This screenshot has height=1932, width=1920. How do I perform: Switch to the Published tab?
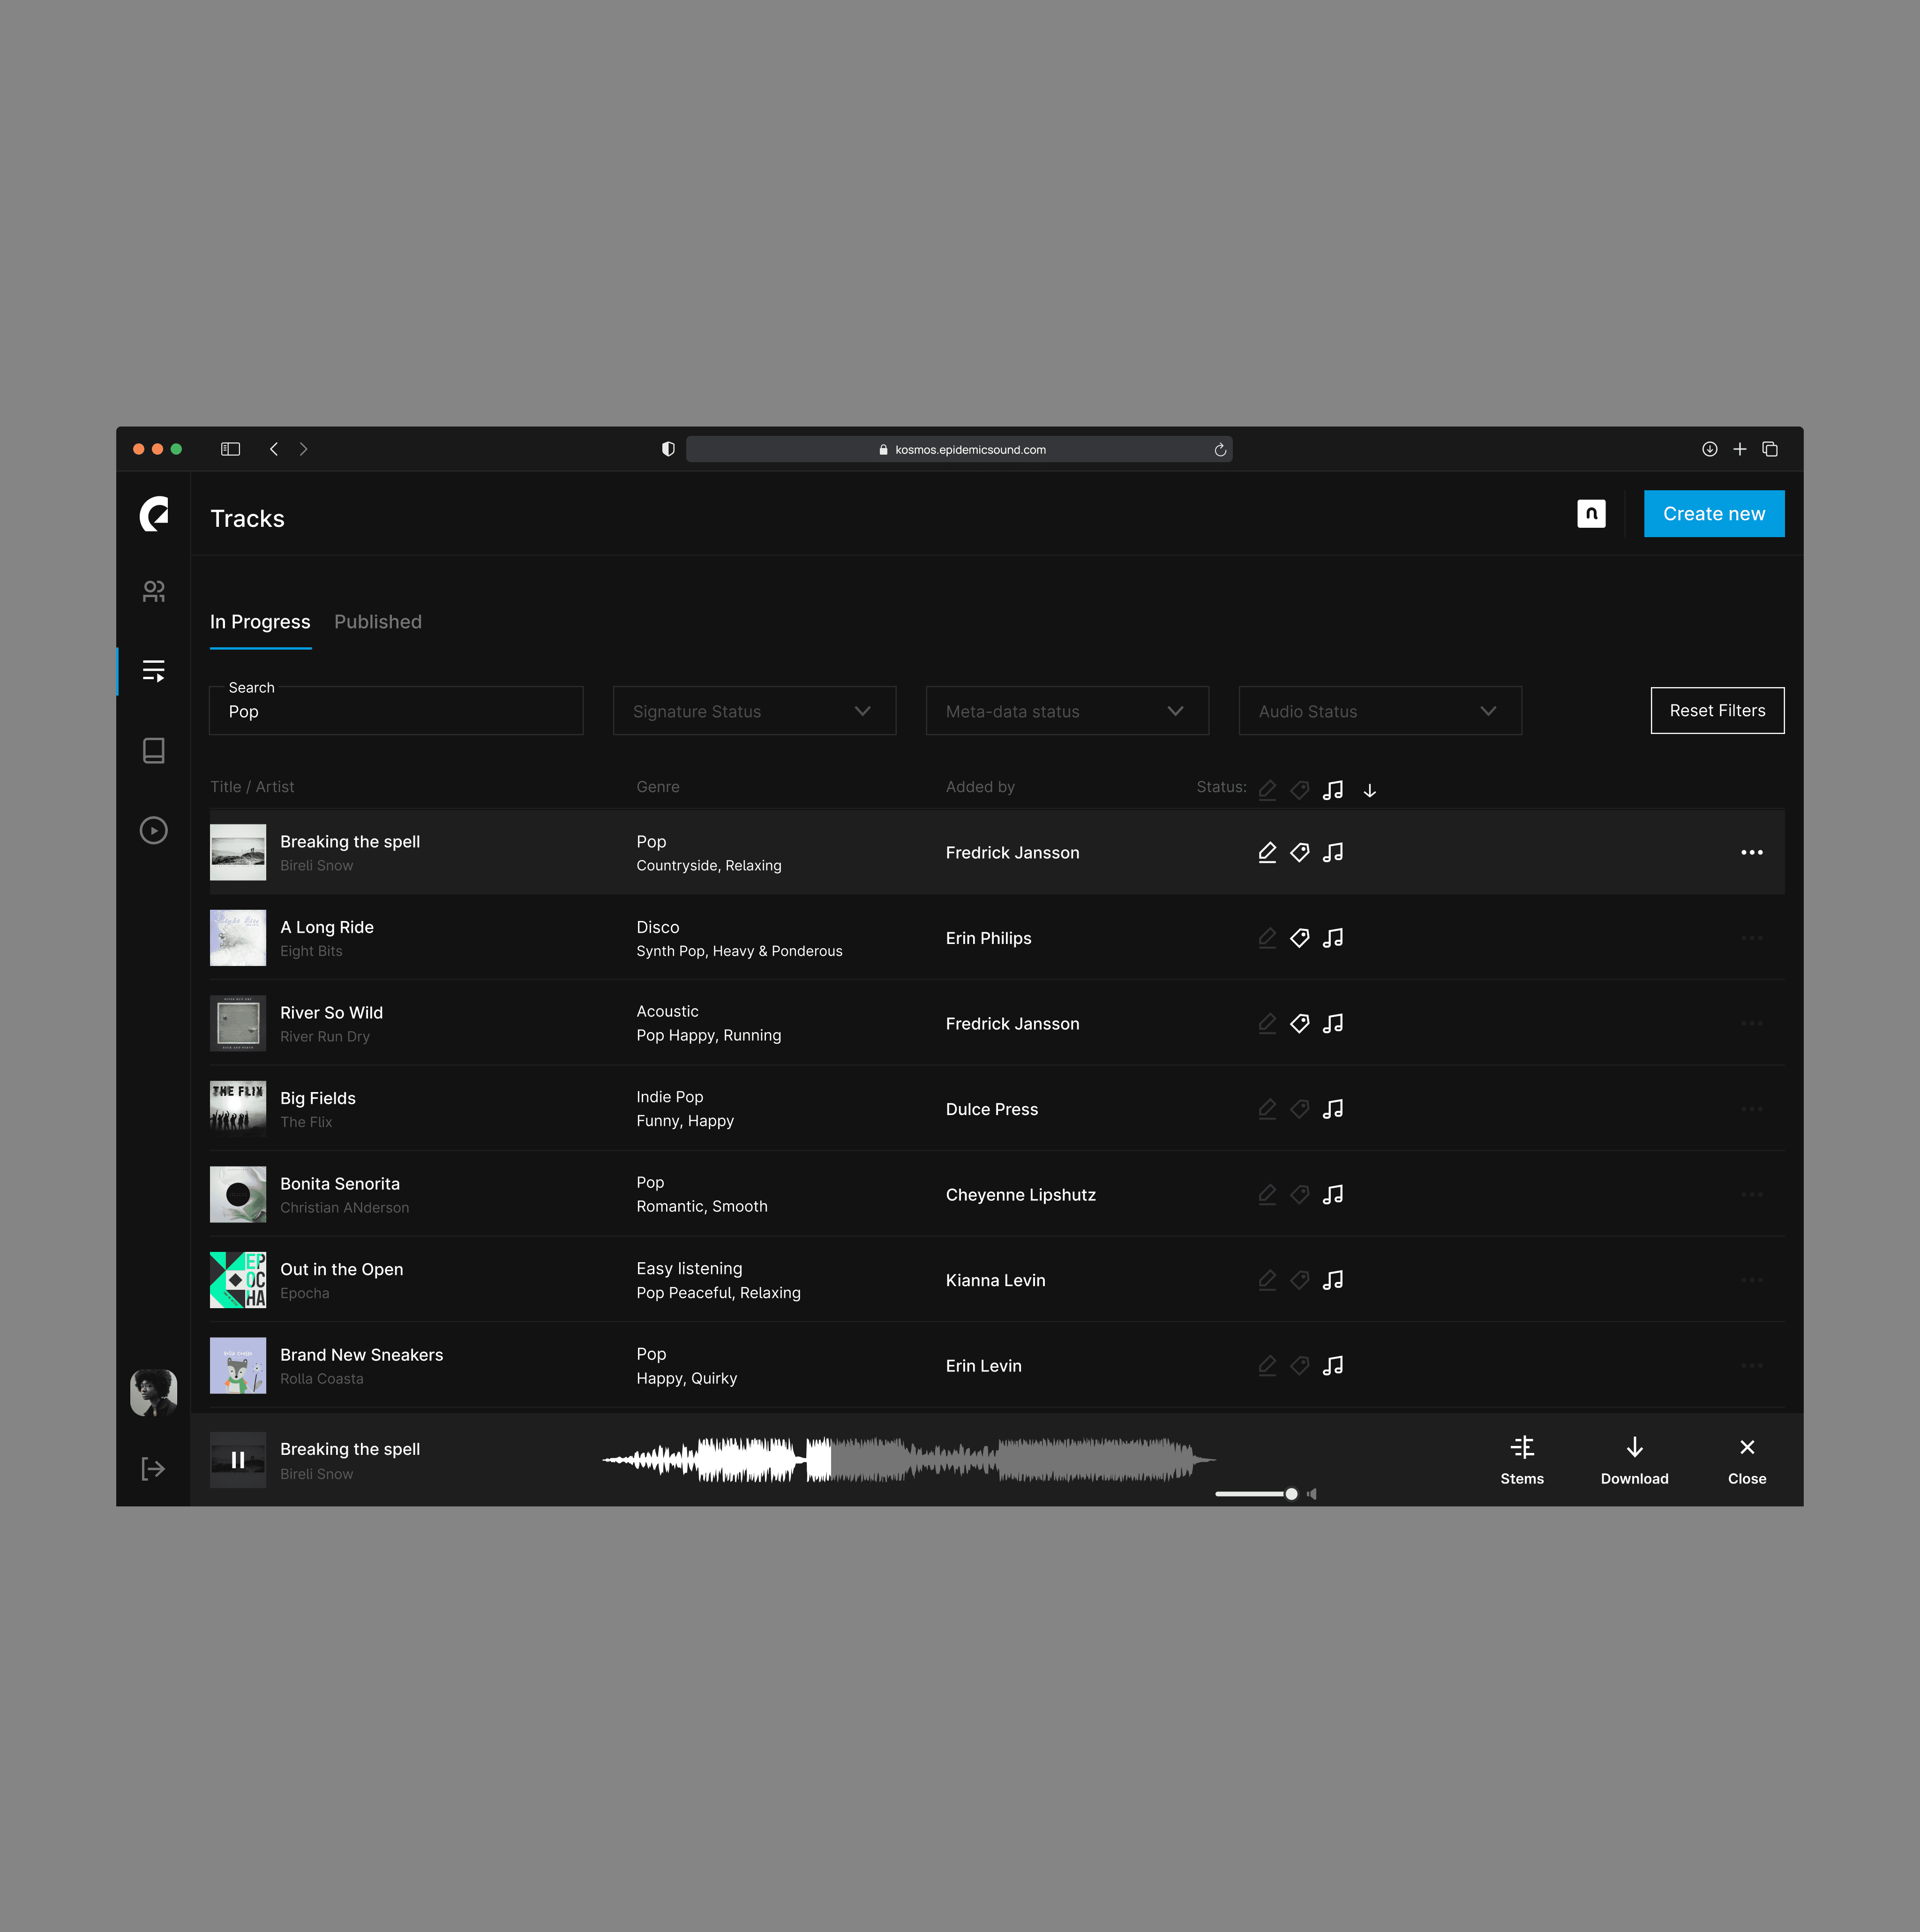coord(378,622)
